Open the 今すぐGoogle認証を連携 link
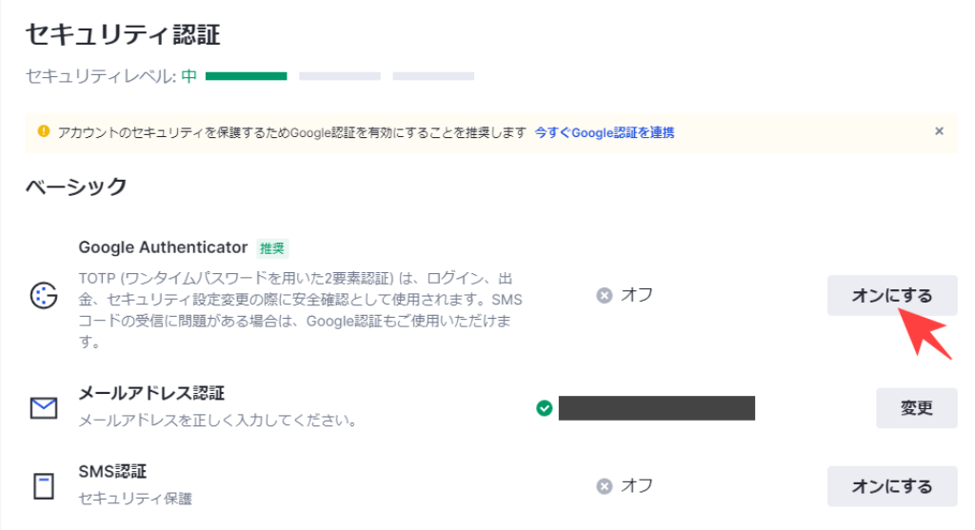 (605, 132)
